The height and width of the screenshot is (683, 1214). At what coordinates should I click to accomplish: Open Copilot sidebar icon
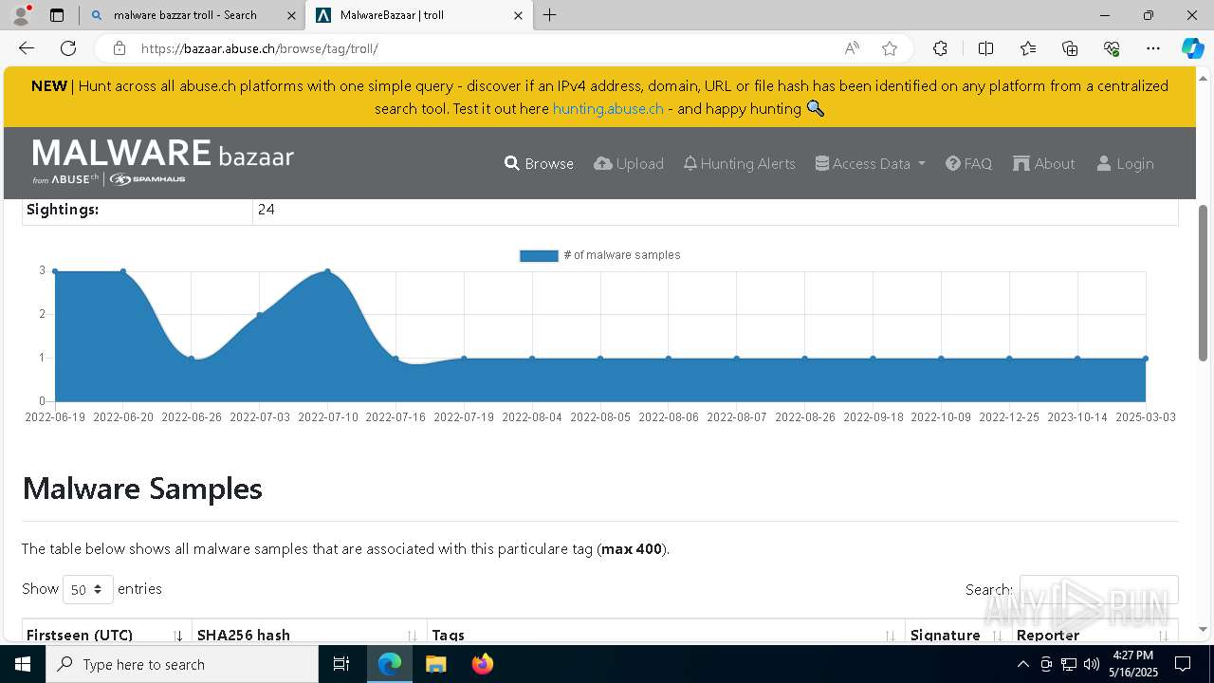coord(1192,48)
